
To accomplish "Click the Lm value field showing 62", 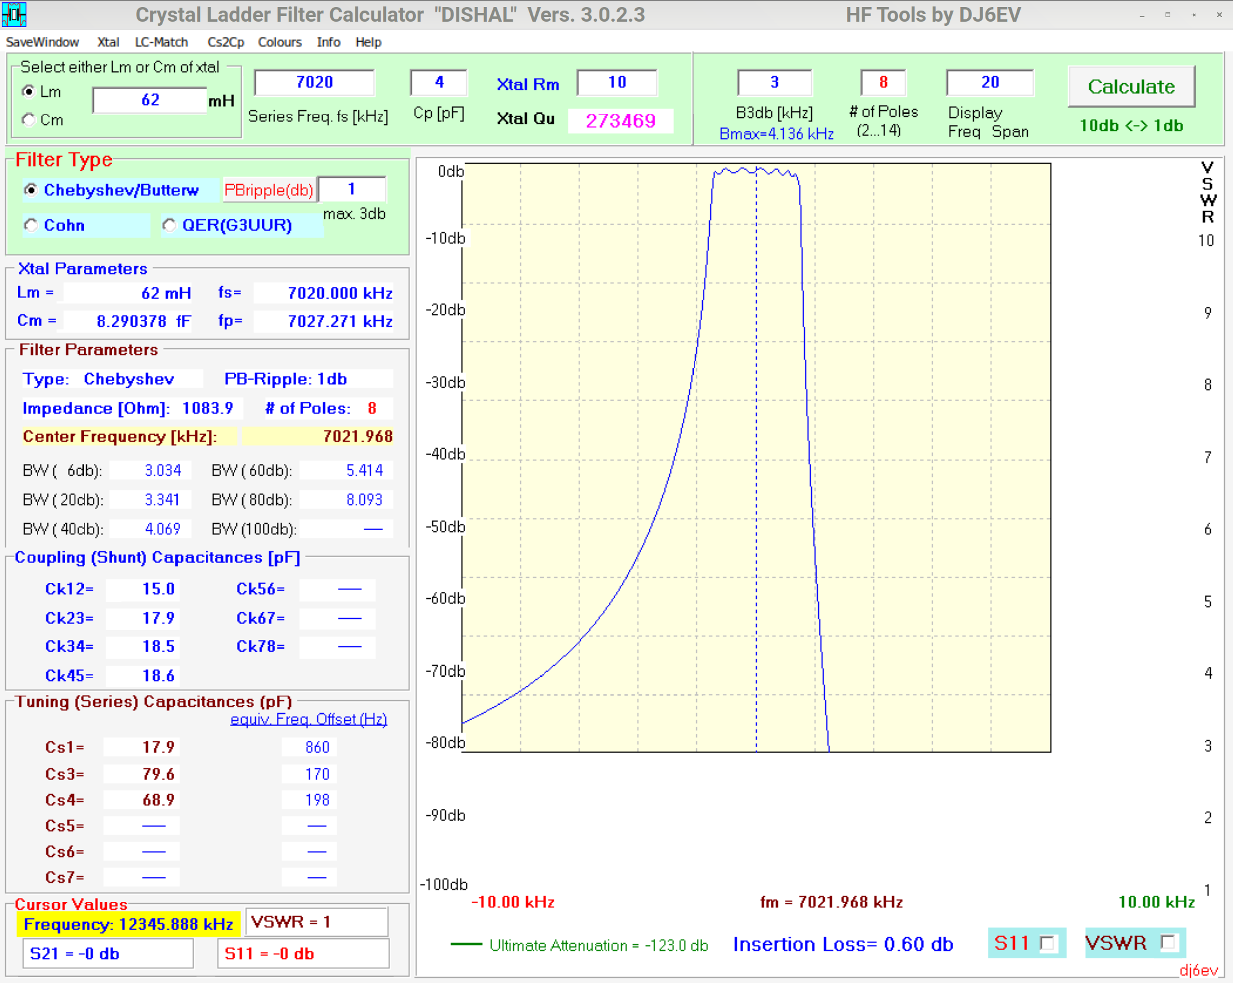I will click(150, 100).
